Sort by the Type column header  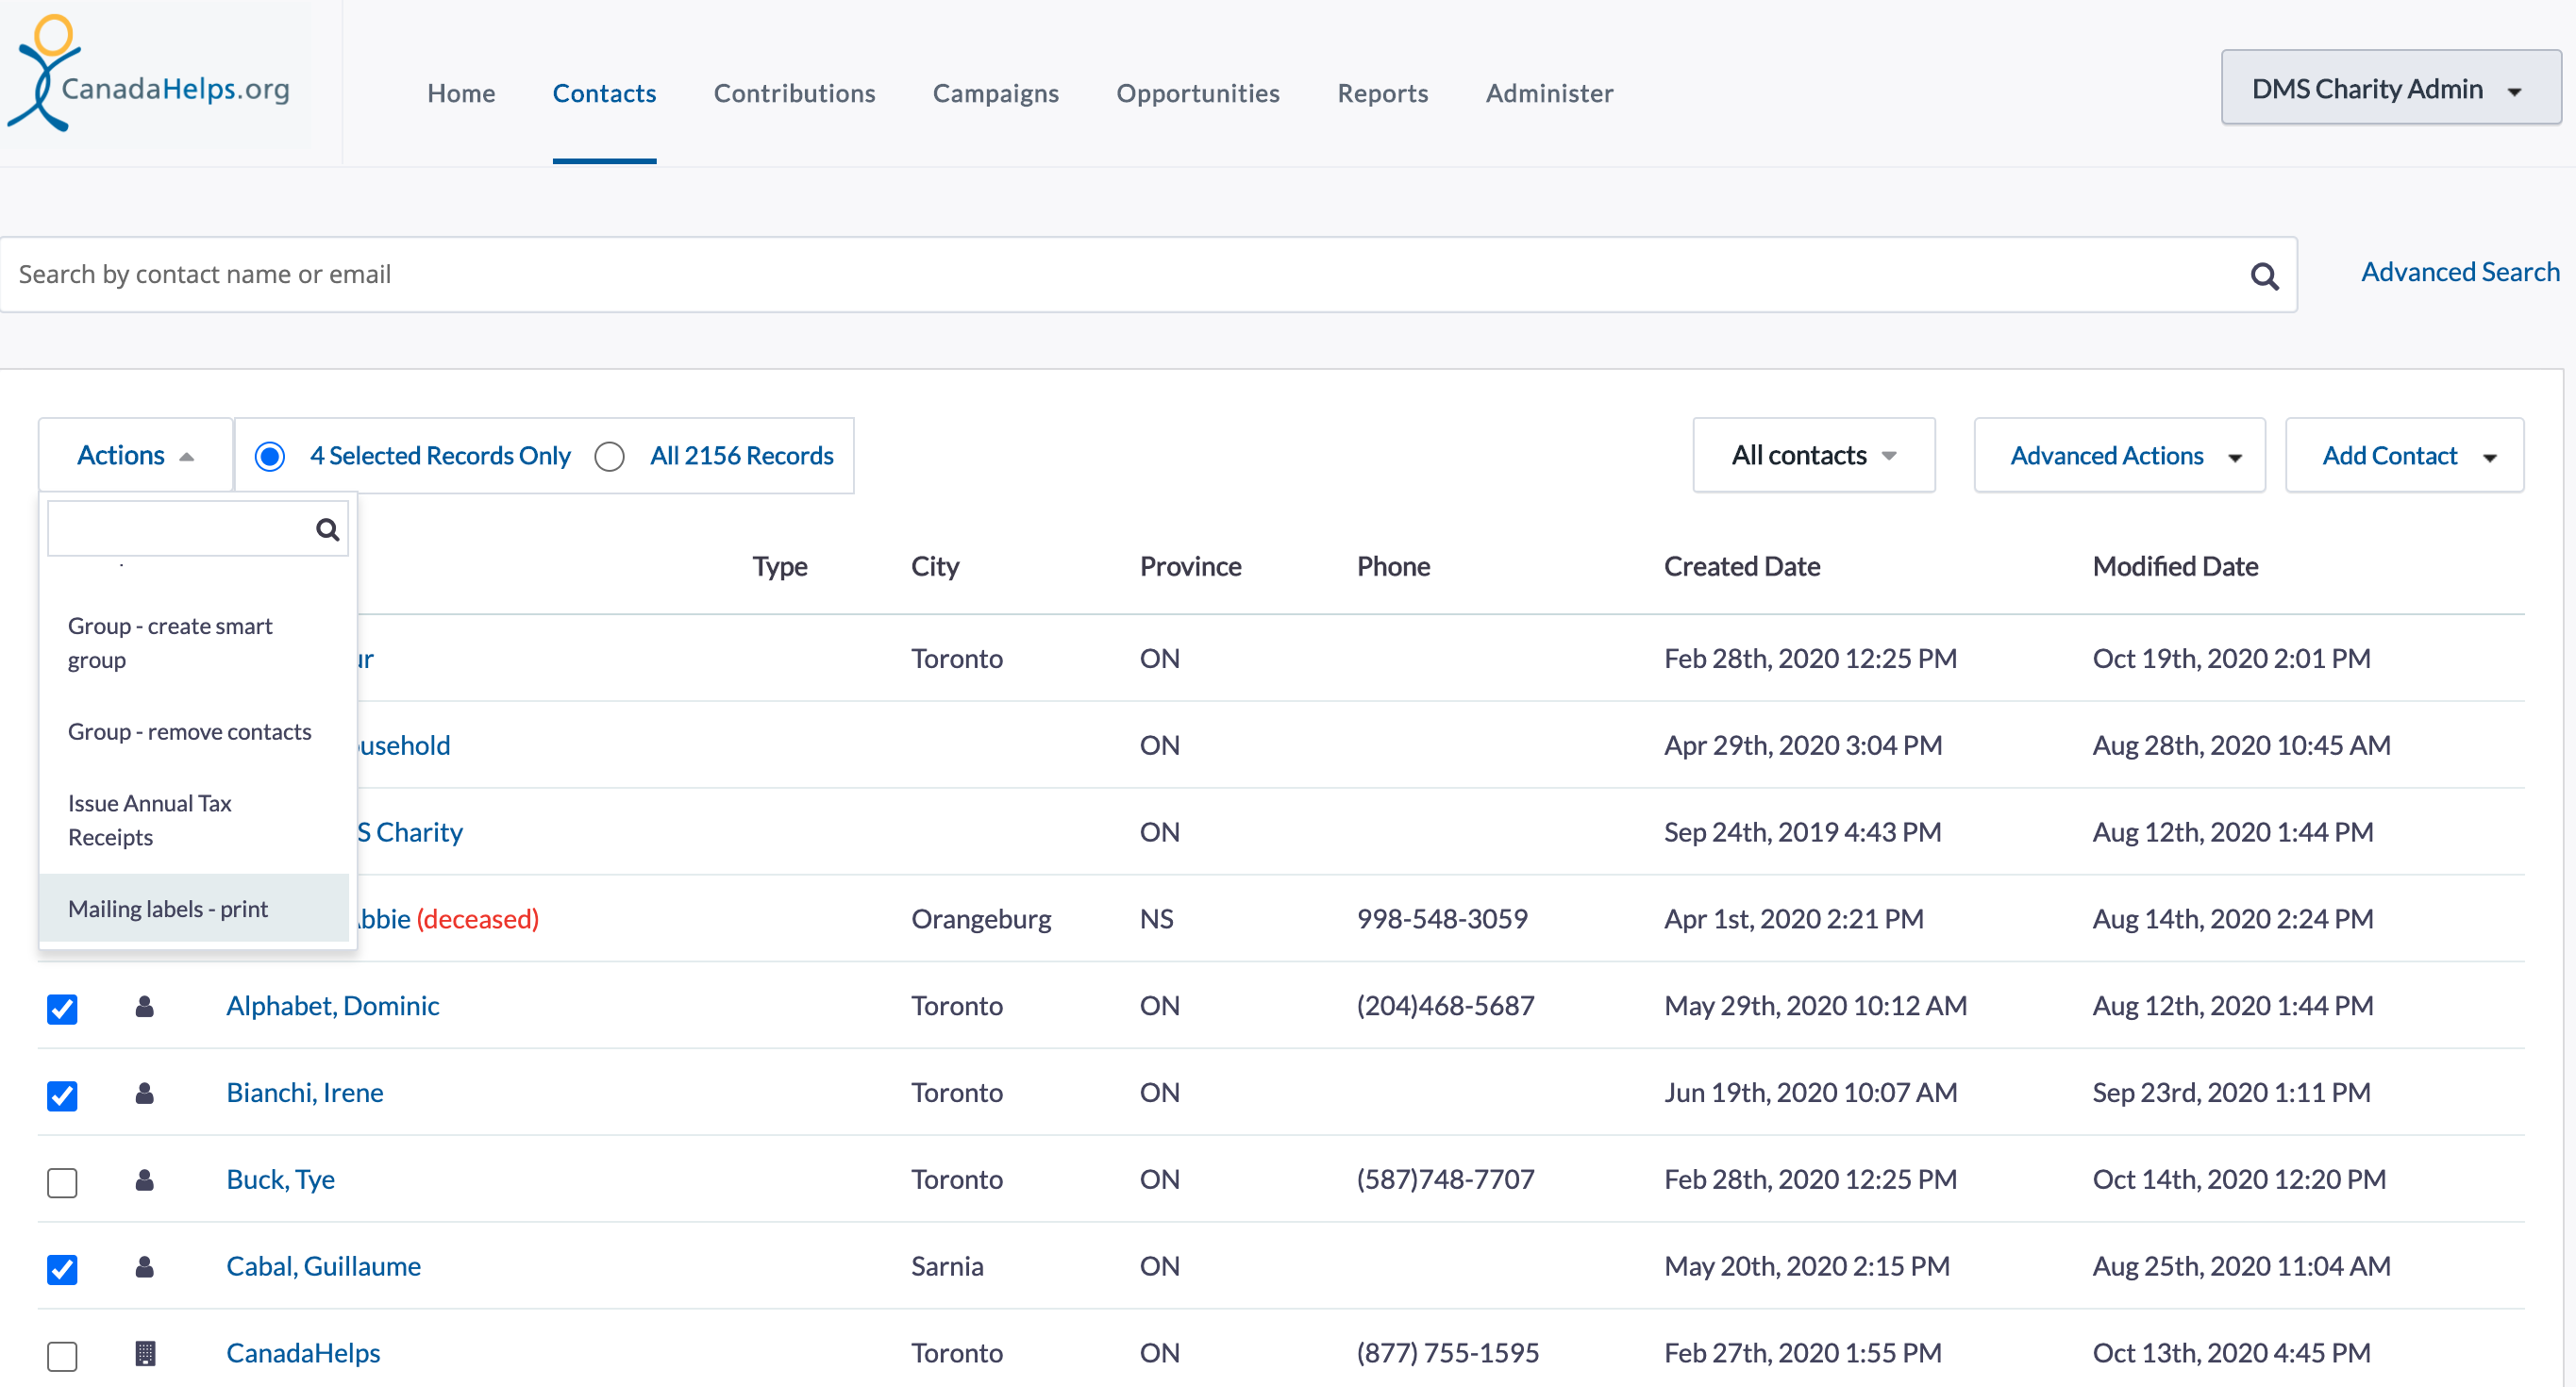tap(780, 567)
